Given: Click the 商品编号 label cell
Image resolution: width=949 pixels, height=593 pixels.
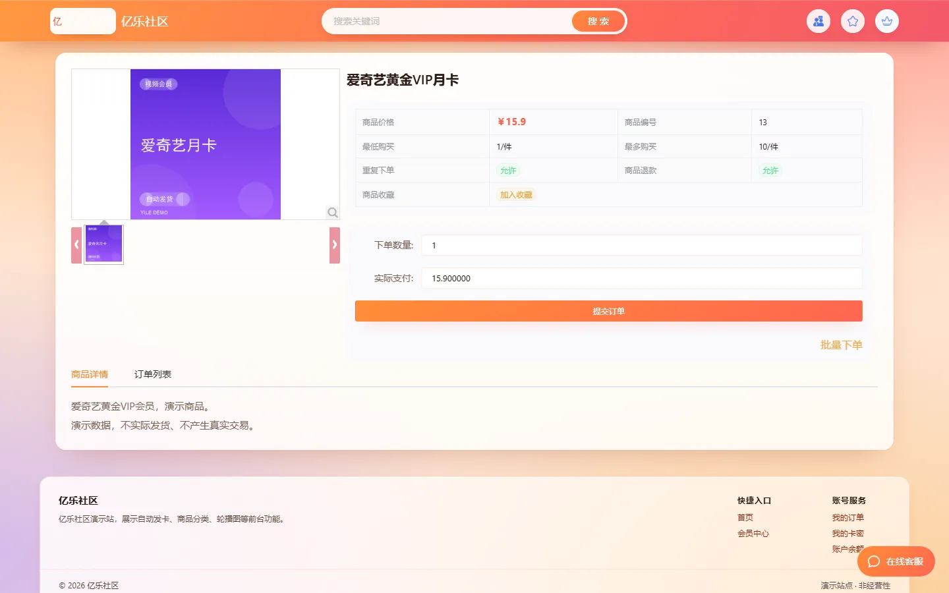Looking at the screenshot, I should [685, 122].
